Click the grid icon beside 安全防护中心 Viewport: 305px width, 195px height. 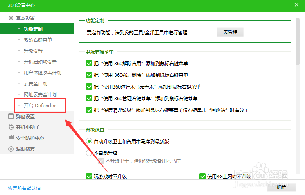click(x=11, y=138)
